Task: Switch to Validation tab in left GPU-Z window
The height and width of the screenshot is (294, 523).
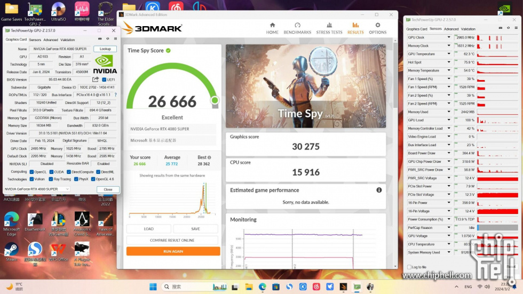Action: [68, 39]
